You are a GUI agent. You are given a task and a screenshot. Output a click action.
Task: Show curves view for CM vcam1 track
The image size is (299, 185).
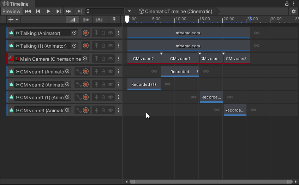pos(79,72)
